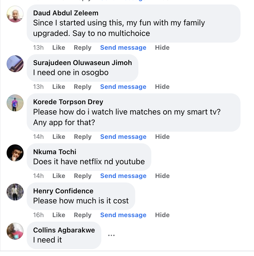Like Henry Confidence's cost comment
Screen dimensions: 254x256
(58, 215)
